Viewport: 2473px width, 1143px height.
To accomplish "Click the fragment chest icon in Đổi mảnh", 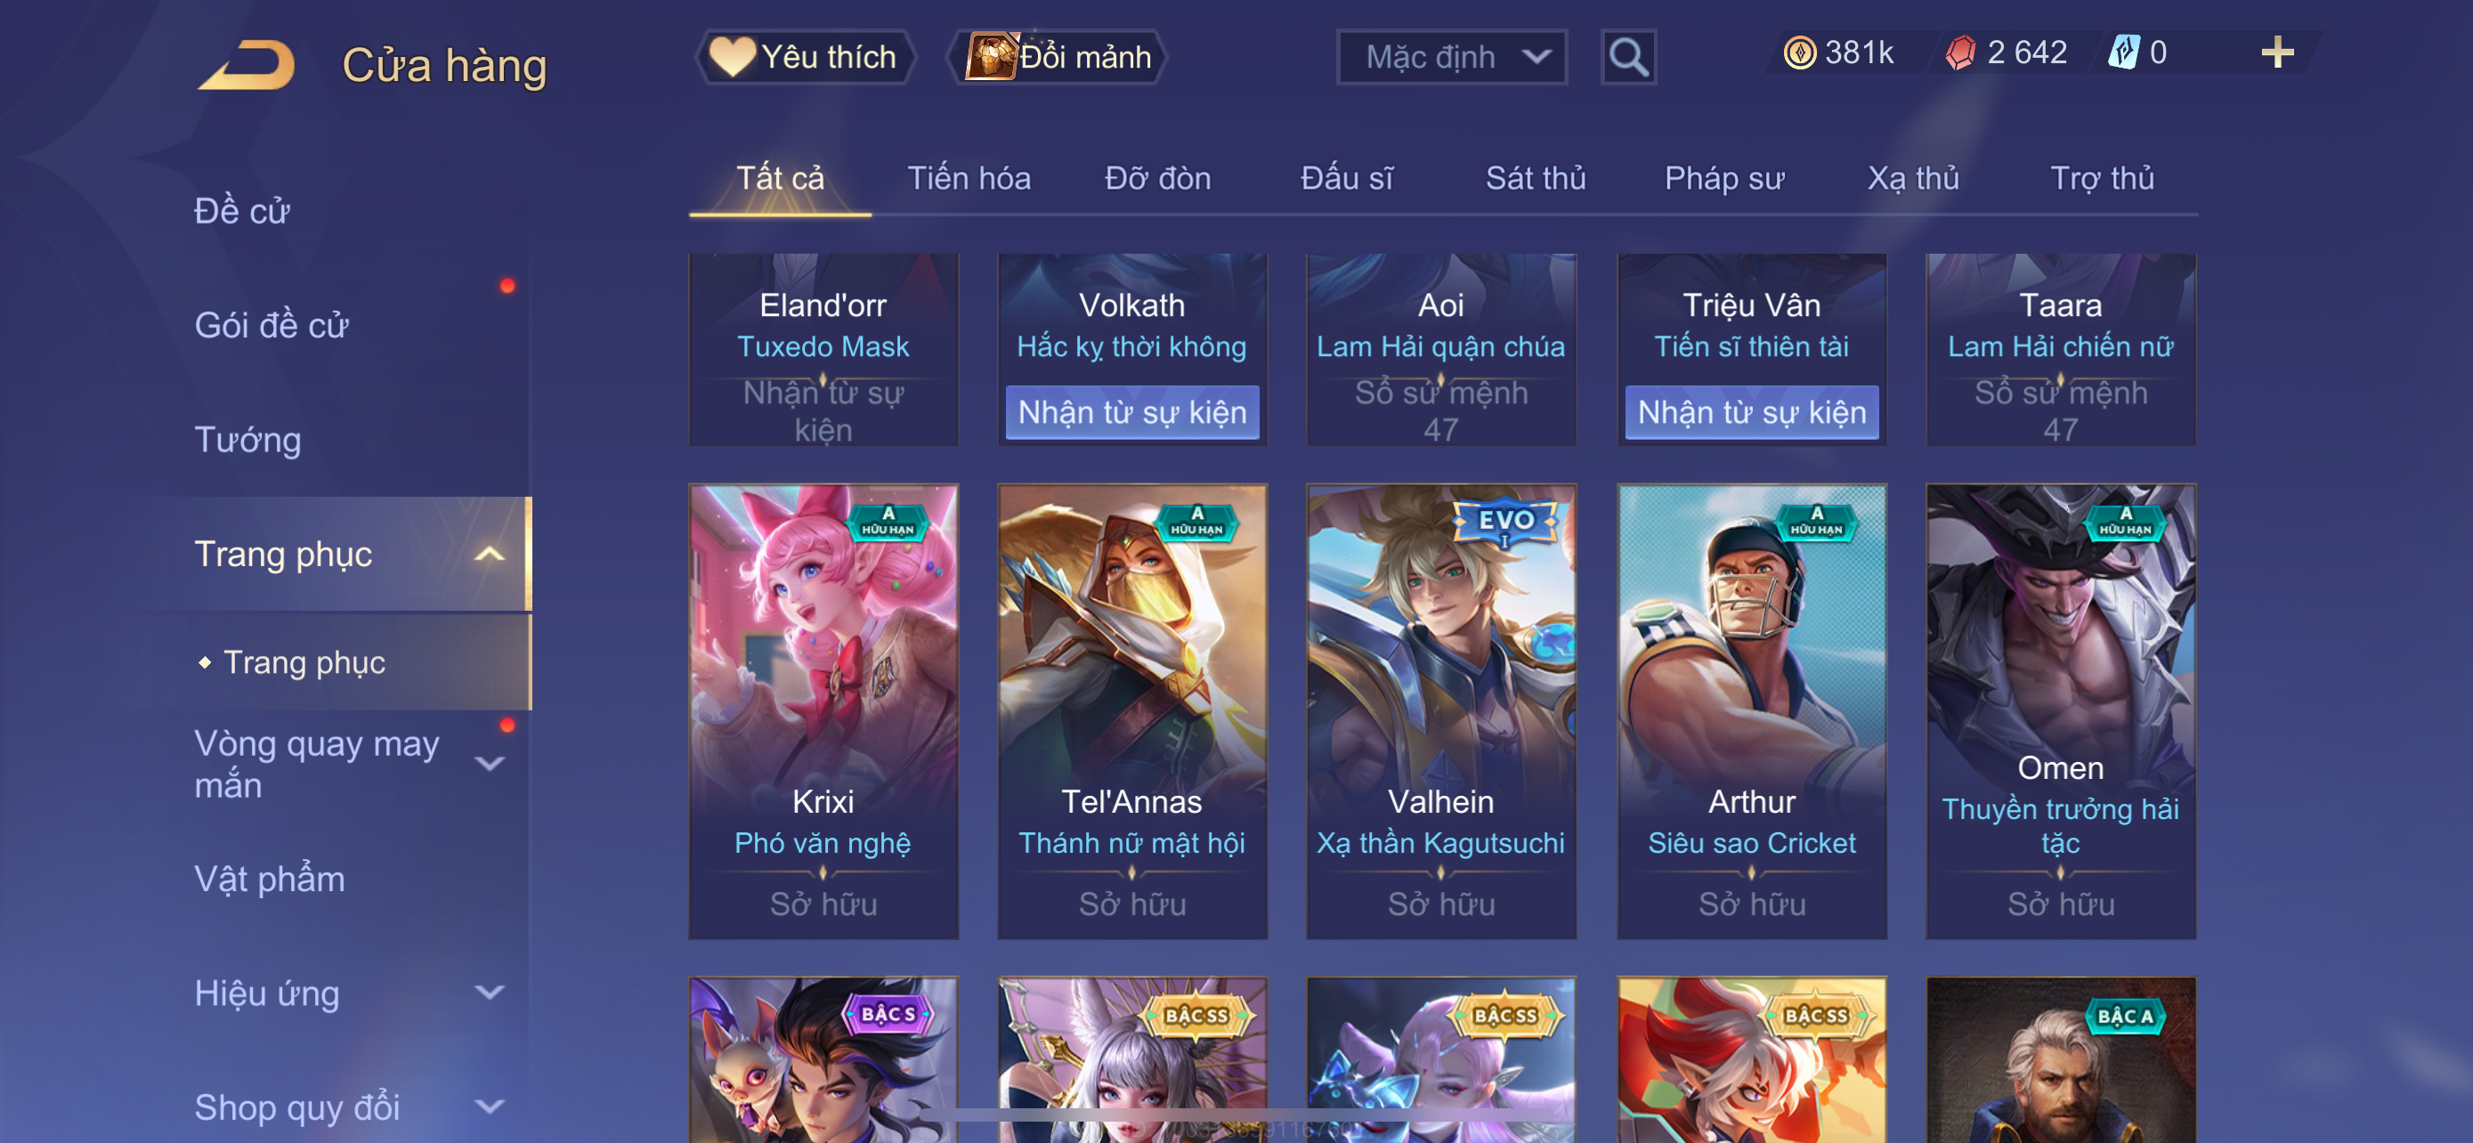I will coord(991,57).
